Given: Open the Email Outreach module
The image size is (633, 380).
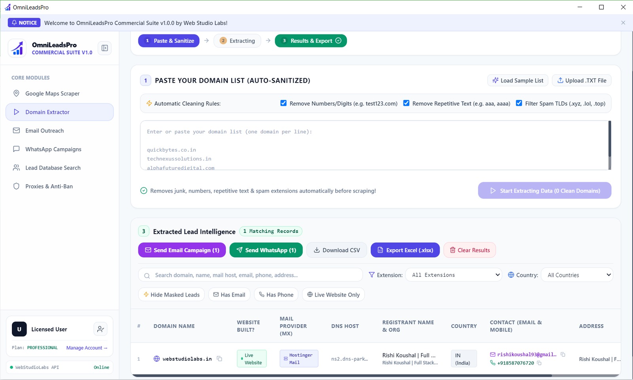Looking at the screenshot, I should (59, 130).
